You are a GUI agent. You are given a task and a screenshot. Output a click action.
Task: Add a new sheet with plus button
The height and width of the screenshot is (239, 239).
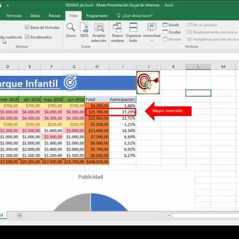click(x=20, y=215)
